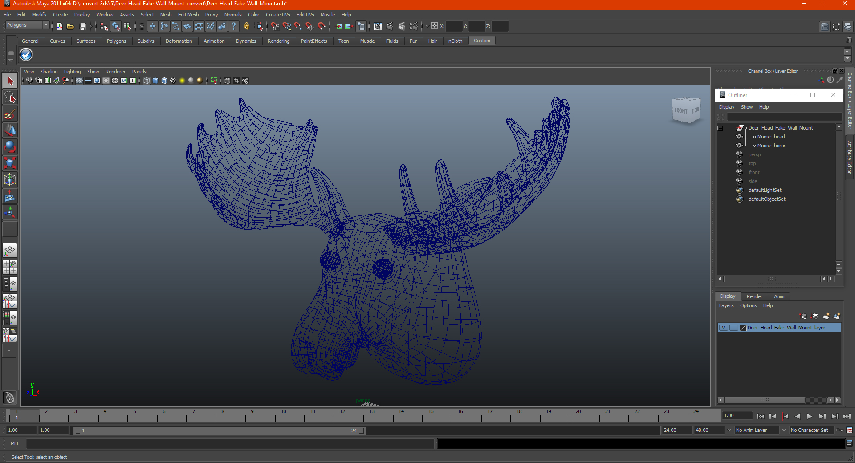The width and height of the screenshot is (855, 463).
Task: Switch to single perspective view layout
Action: (x=10, y=251)
